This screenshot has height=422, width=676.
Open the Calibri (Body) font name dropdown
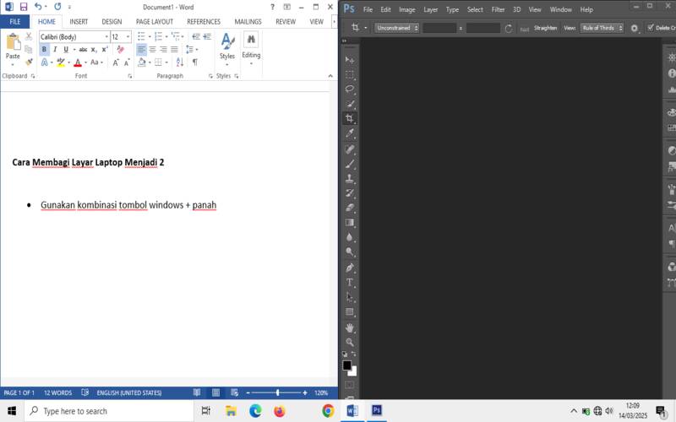click(106, 36)
